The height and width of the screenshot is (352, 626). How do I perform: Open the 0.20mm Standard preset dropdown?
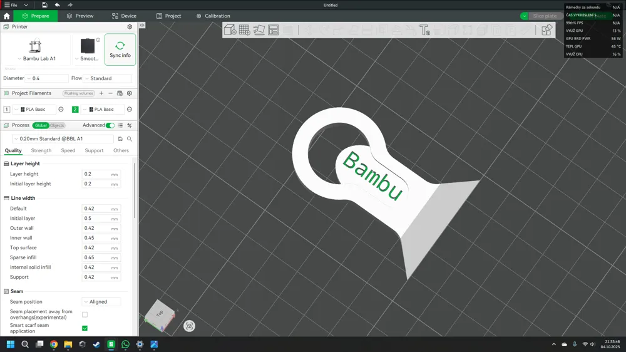(63, 139)
